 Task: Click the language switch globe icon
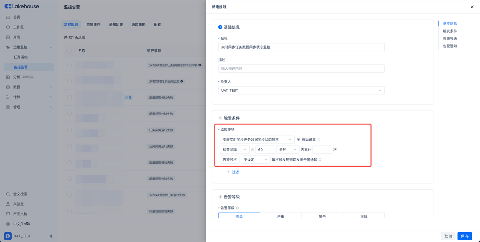8,224
